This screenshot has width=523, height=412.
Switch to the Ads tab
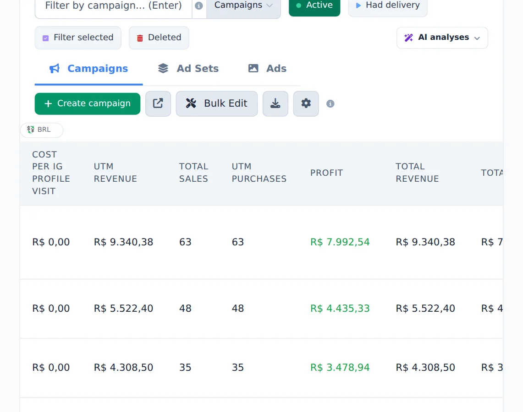point(267,69)
